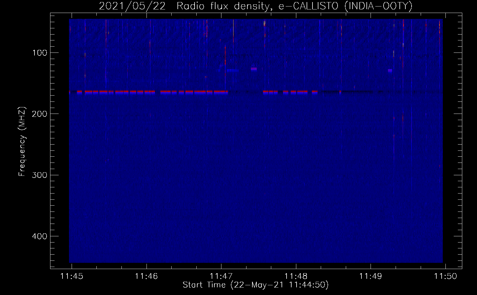Click the 11:45 time tick label
The width and height of the screenshot is (477, 295).
[x=72, y=276]
